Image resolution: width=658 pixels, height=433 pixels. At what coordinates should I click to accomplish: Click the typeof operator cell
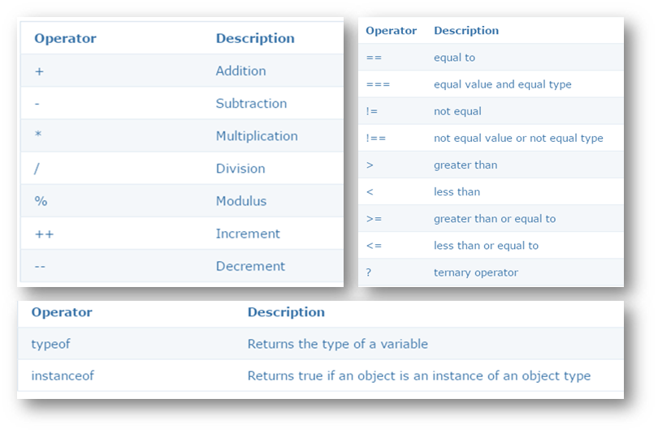point(50,344)
